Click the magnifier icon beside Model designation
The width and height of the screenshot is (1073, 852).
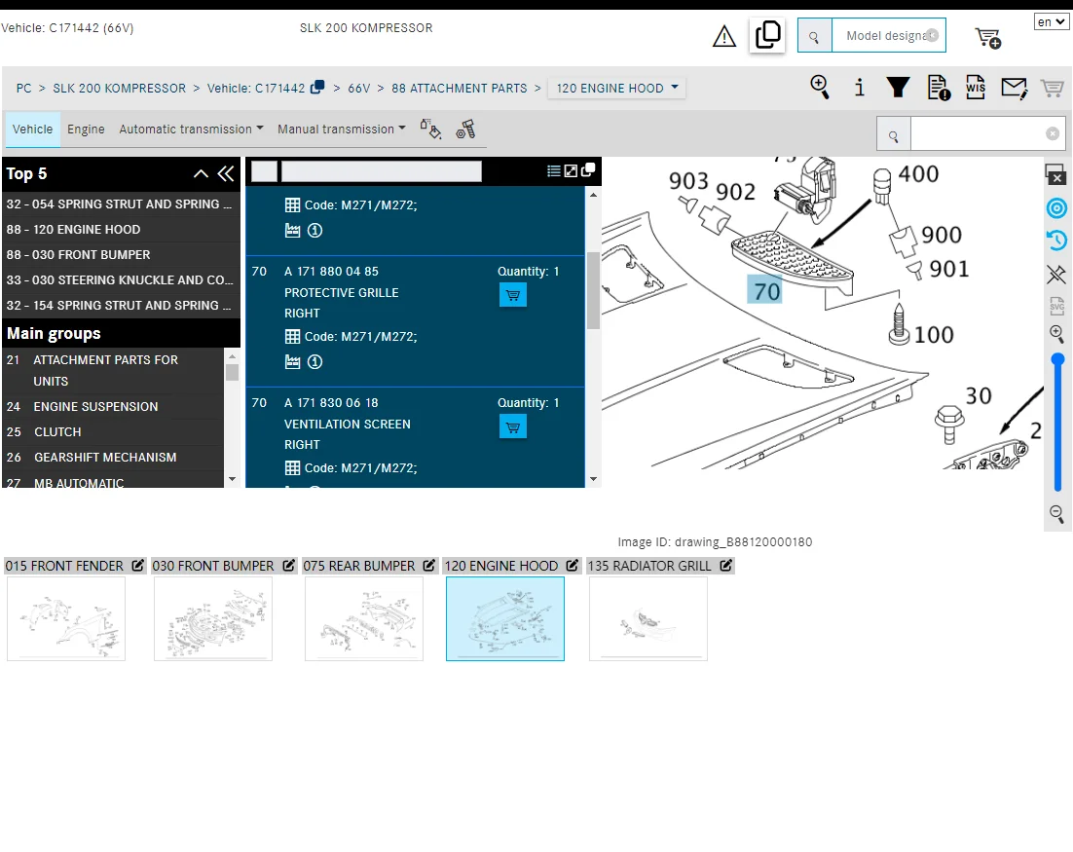pos(814,36)
